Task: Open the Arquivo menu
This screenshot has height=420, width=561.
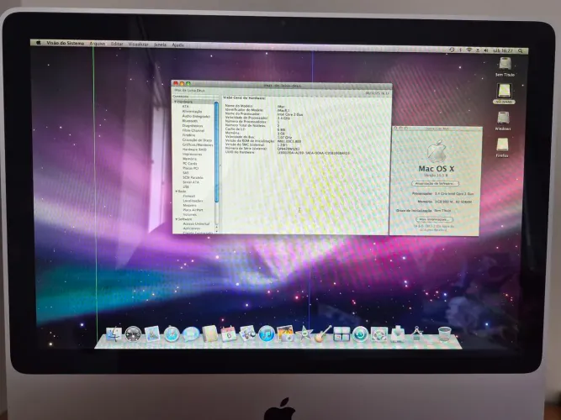Action: [x=98, y=43]
